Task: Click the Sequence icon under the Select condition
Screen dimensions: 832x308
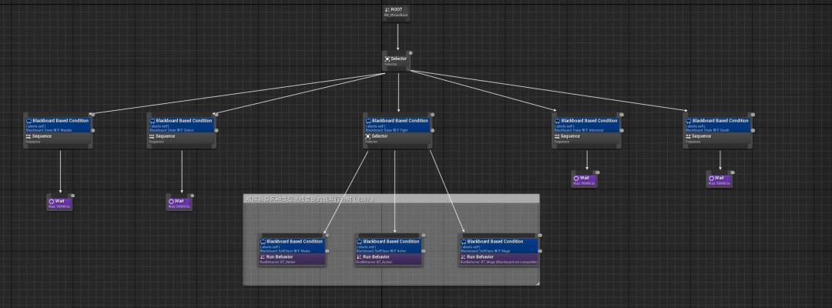Action: (x=151, y=136)
